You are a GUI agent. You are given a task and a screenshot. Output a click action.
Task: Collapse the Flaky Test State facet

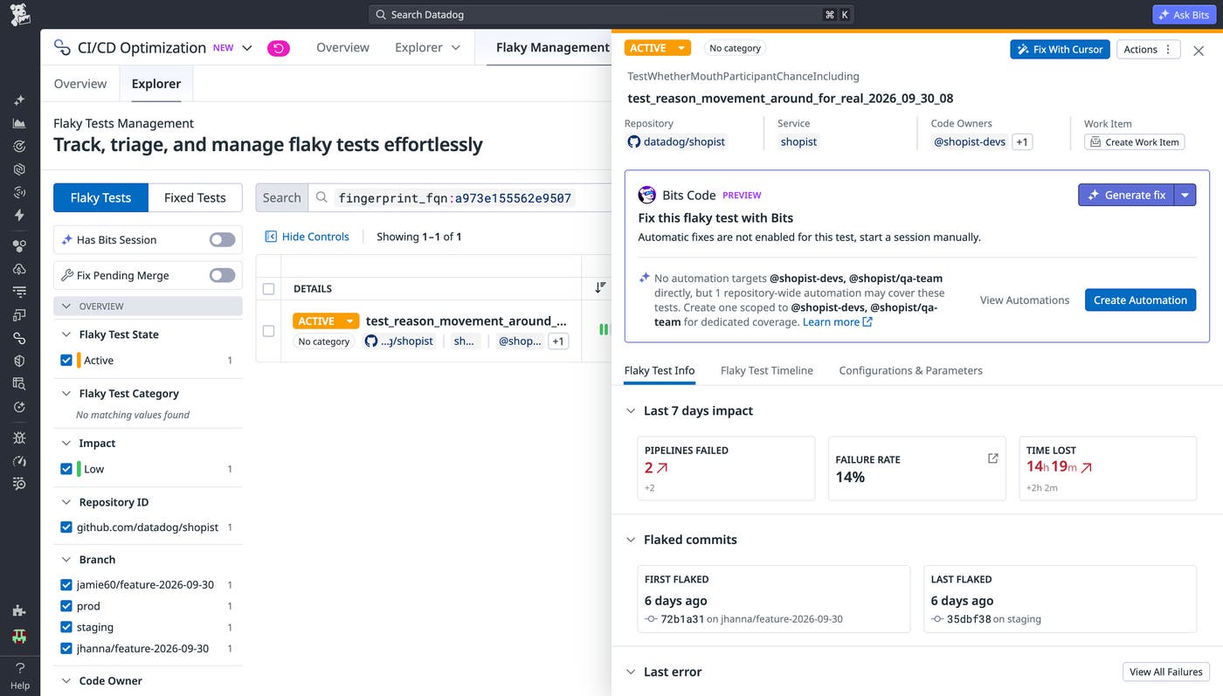(x=66, y=334)
